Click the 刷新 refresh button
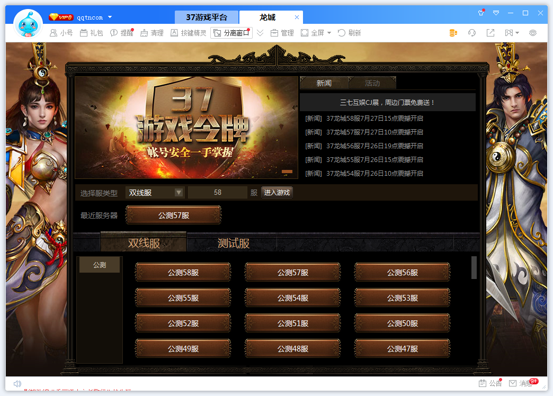Screen dimensions: 553x396 [x=349, y=33]
